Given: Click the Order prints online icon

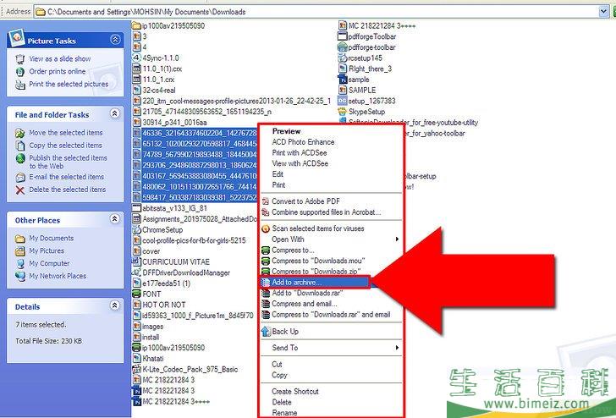Looking at the screenshot, I should coord(20,71).
